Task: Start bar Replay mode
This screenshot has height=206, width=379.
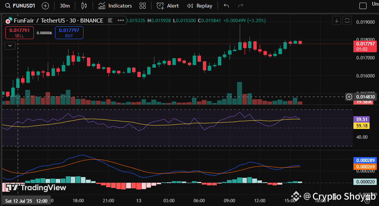Action: [x=200, y=6]
